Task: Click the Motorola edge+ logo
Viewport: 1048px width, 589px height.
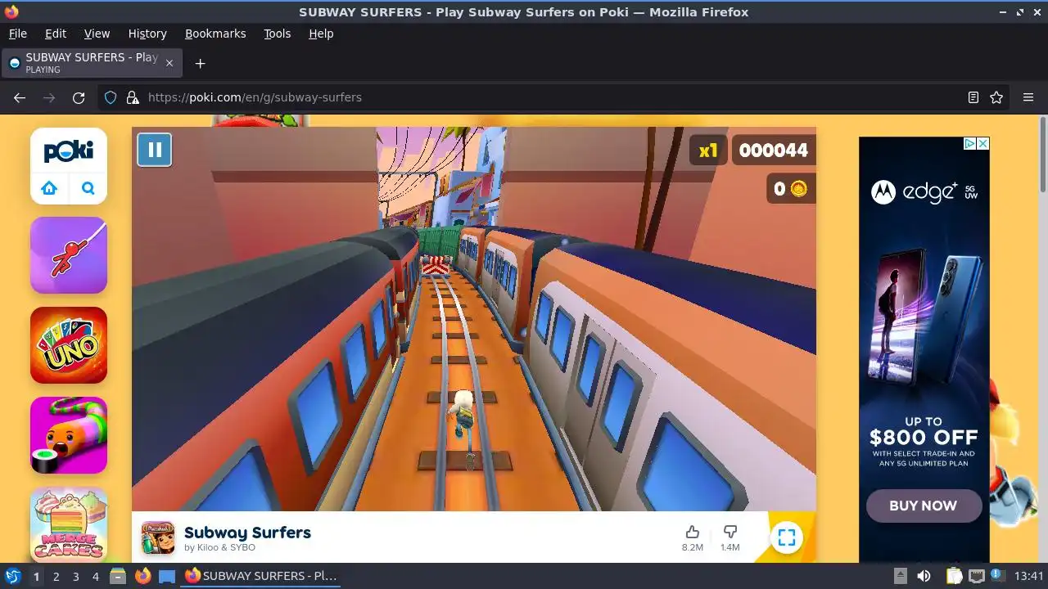Action: (924, 192)
